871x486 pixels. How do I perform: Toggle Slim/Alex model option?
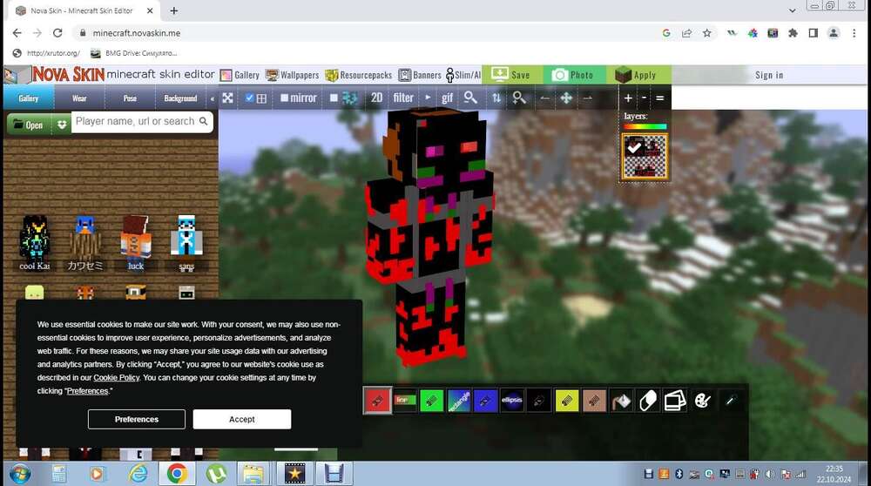(463, 75)
